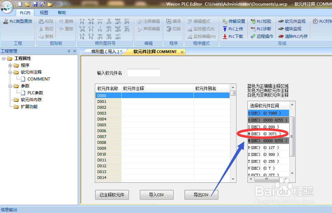Click the cF11 ladder symbol
The image size is (332, 213).
pyautogui.click(x=109, y=21)
